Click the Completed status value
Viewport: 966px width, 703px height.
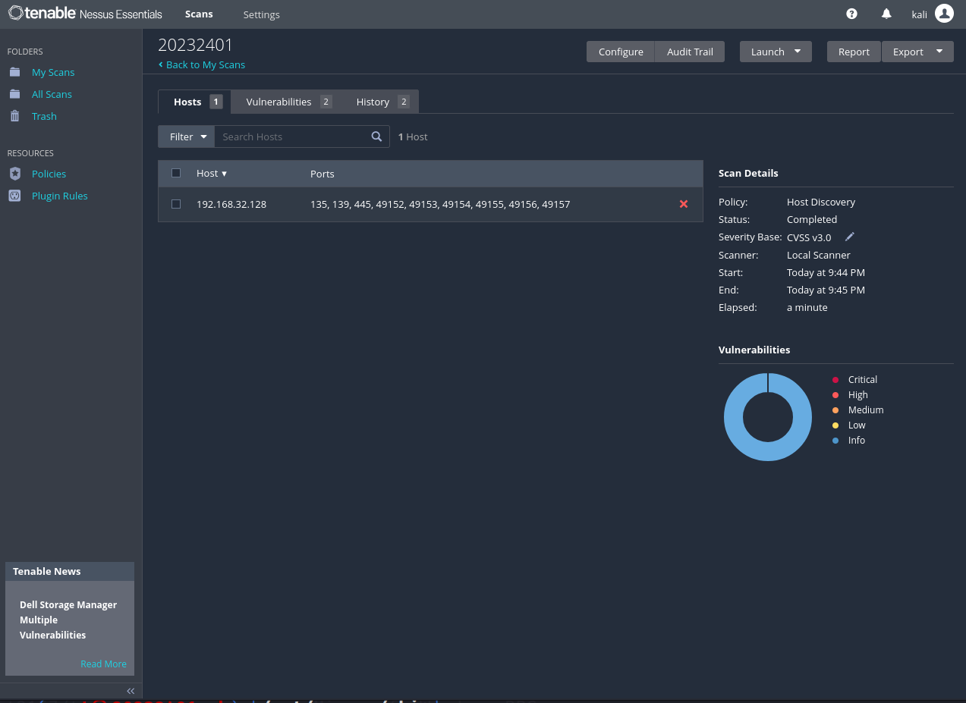click(812, 219)
